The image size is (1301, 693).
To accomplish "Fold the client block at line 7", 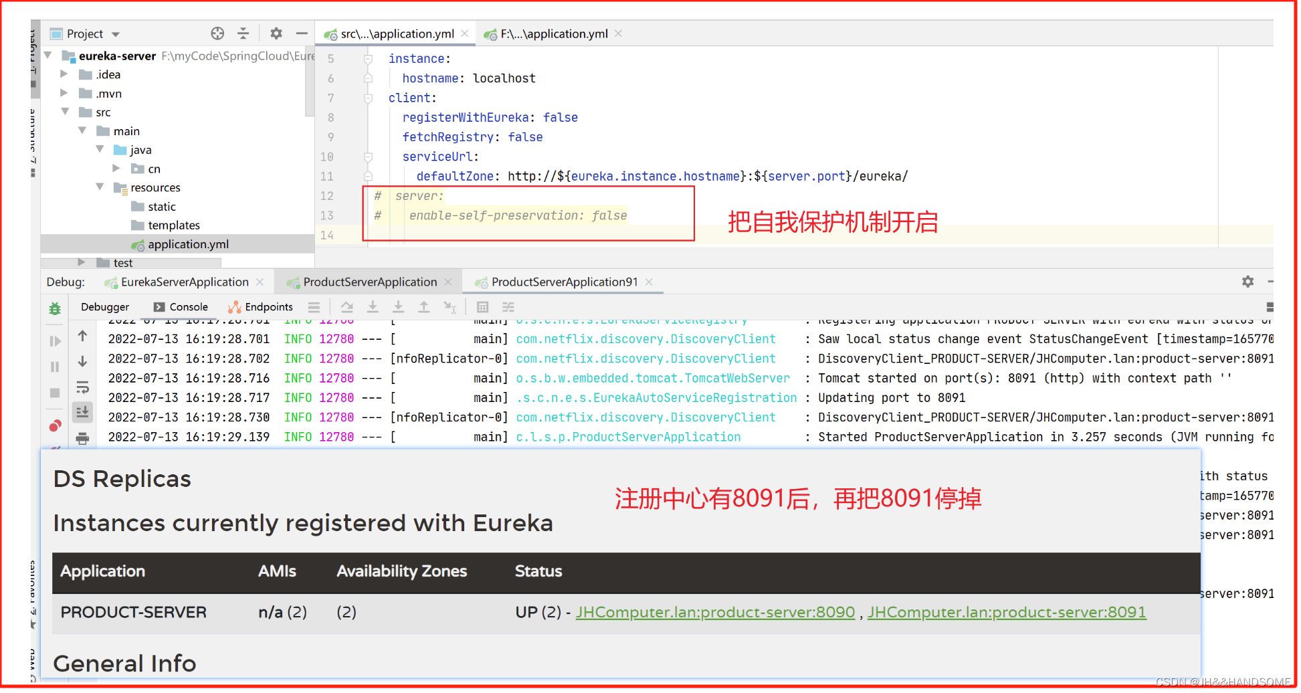I will point(368,98).
